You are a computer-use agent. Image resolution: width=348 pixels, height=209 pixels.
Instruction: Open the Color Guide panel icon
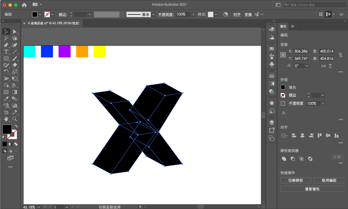coord(272,37)
